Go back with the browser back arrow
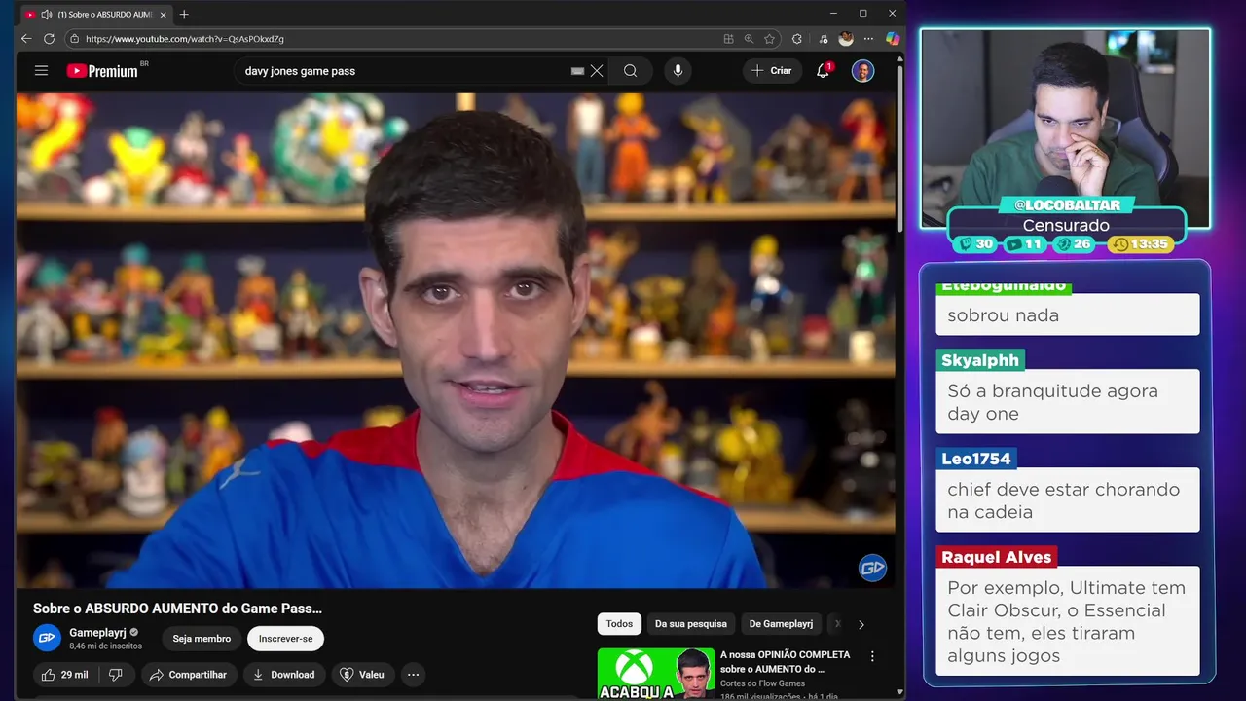Image resolution: width=1246 pixels, height=701 pixels. pyautogui.click(x=26, y=39)
